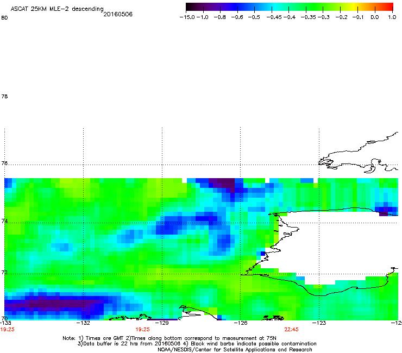402x353 pixels.
Task: Click the 'ASCAT 25KM MLE-2 descending' title
Action: tap(57, 9)
